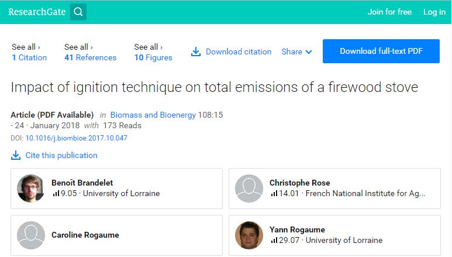This screenshot has height=257, width=452.
Task: Click Download full-text PDF button
Action: (x=381, y=51)
